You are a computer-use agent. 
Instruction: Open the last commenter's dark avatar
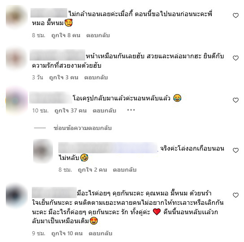17,195
